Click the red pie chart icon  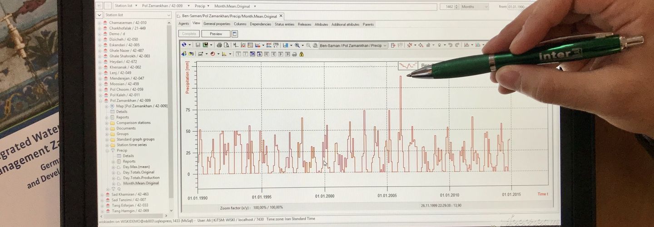coord(213,54)
